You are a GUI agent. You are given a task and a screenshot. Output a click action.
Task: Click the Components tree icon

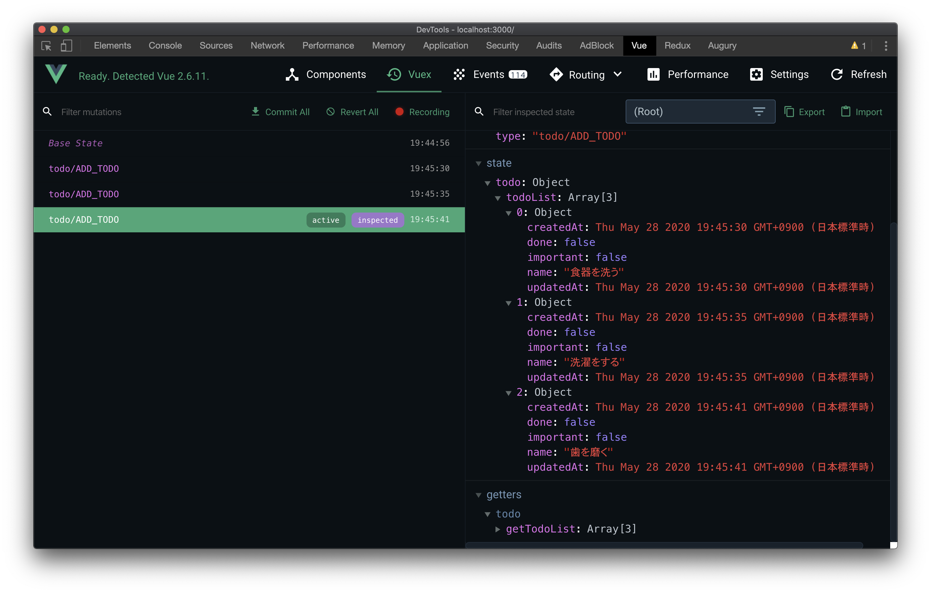[x=292, y=74]
